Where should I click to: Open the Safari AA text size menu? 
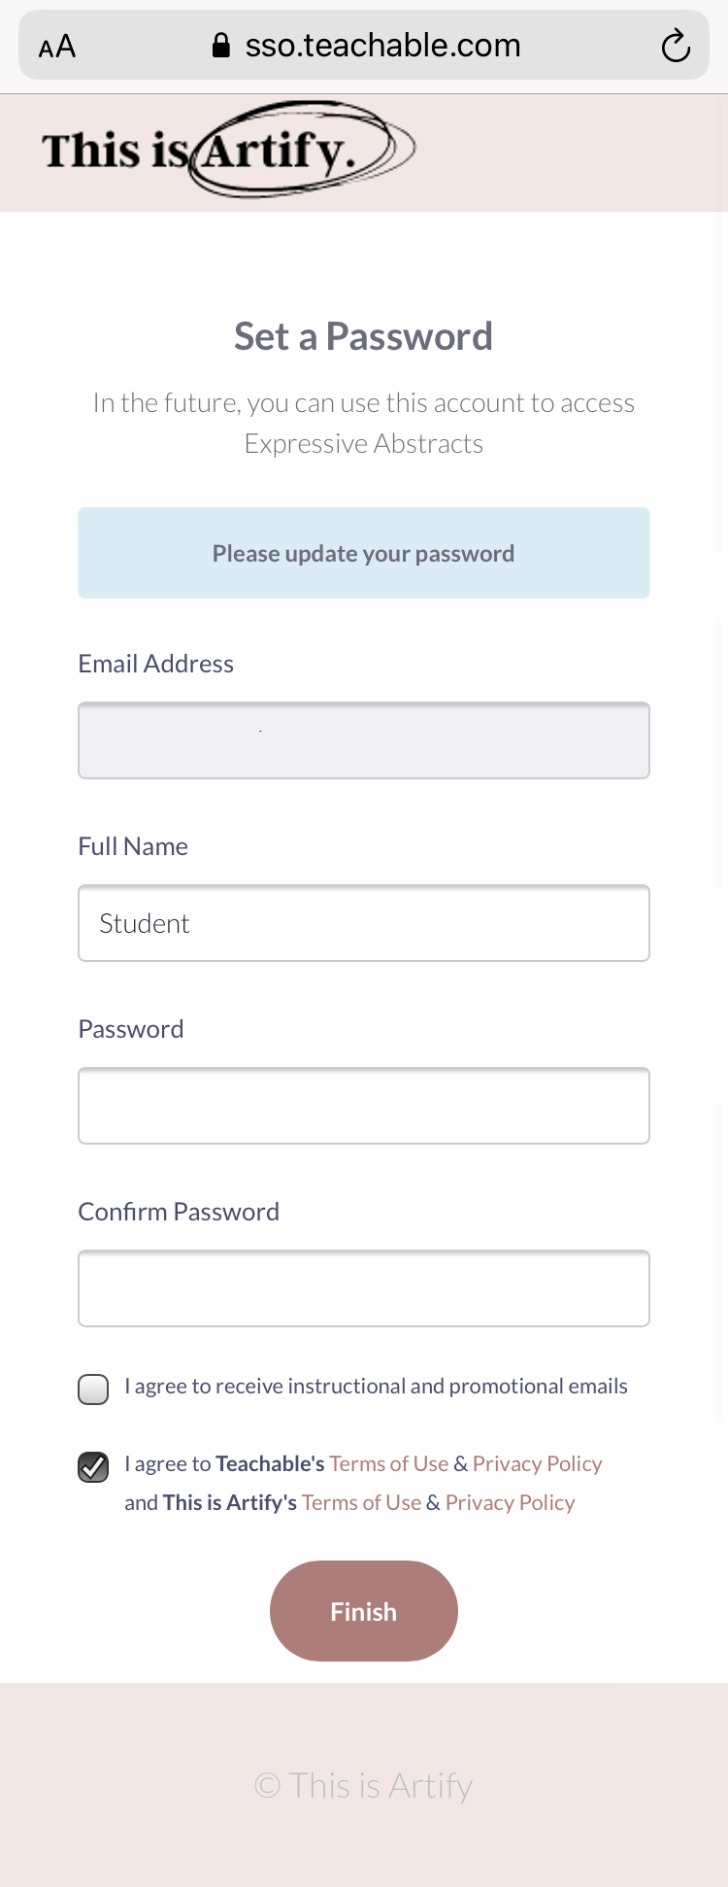(x=57, y=46)
